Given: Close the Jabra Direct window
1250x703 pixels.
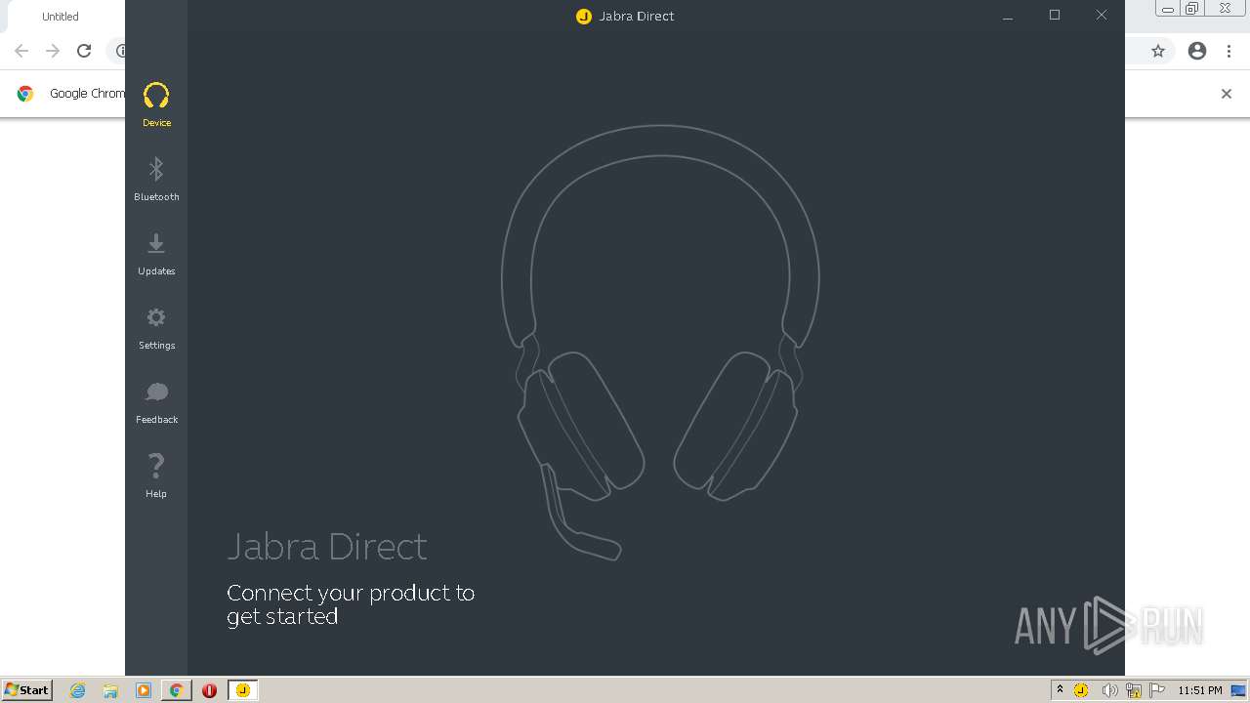Looking at the screenshot, I should (1102, 16).
